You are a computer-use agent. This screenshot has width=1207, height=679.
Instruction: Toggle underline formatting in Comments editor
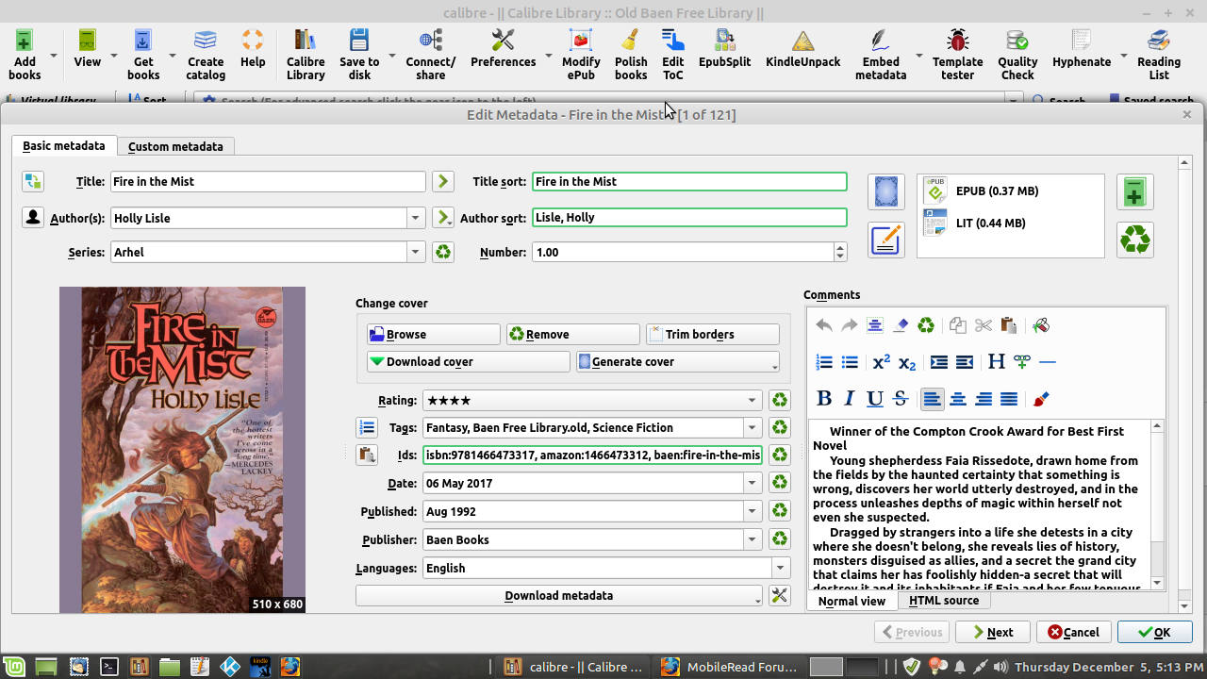pos(875,399)
